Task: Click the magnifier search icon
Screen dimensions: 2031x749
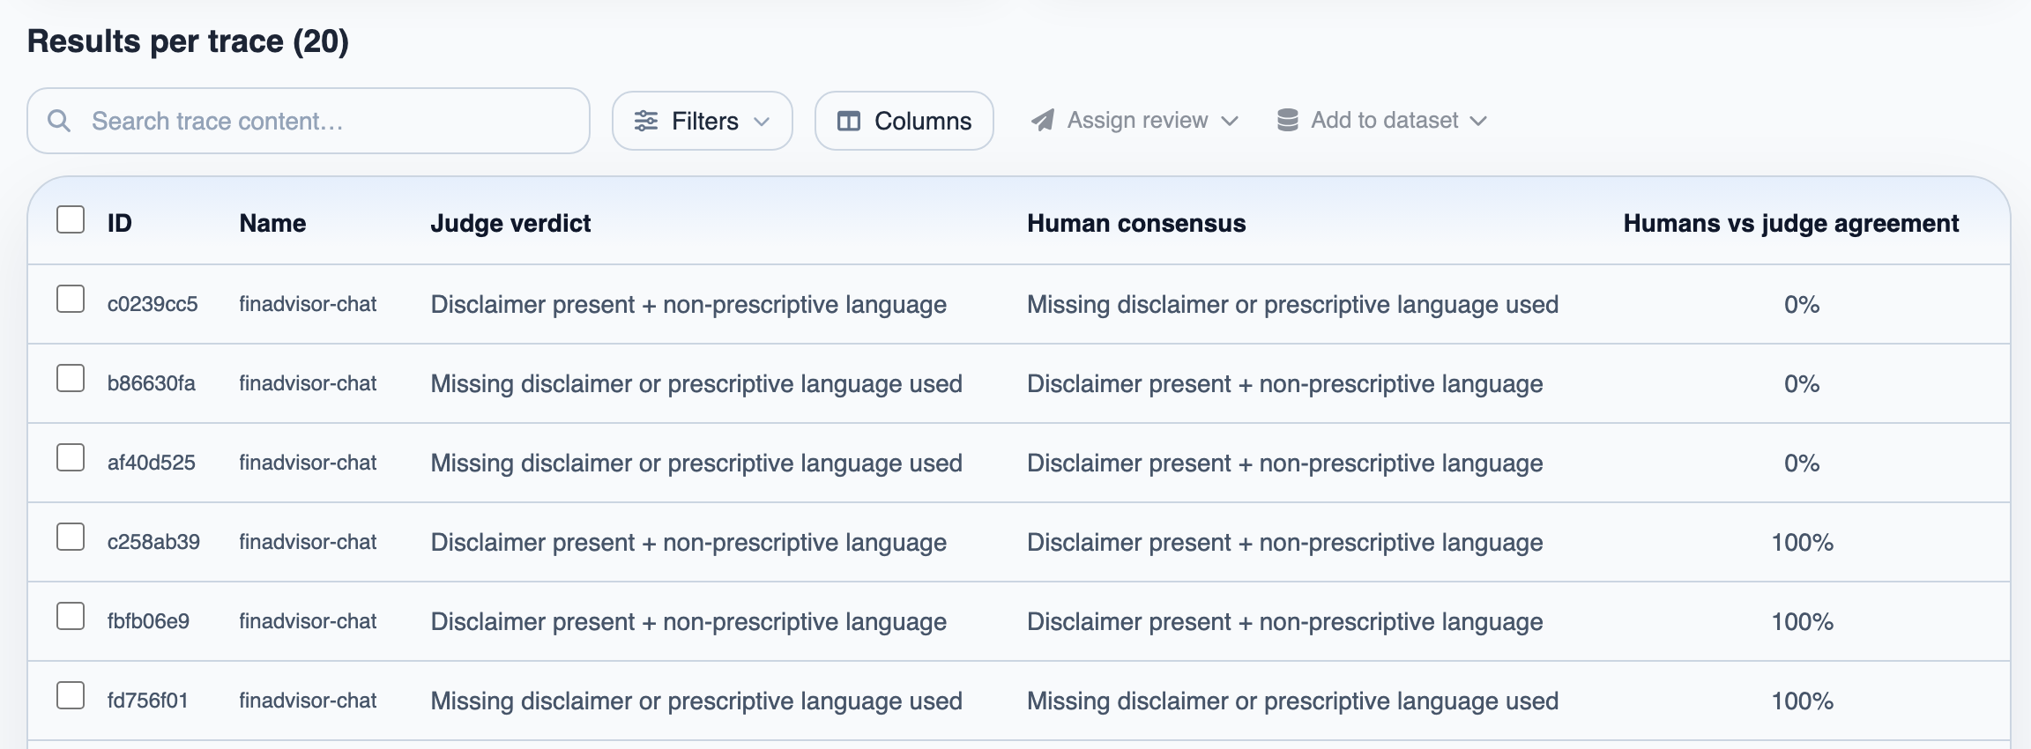Action: [x=59, y=121]
